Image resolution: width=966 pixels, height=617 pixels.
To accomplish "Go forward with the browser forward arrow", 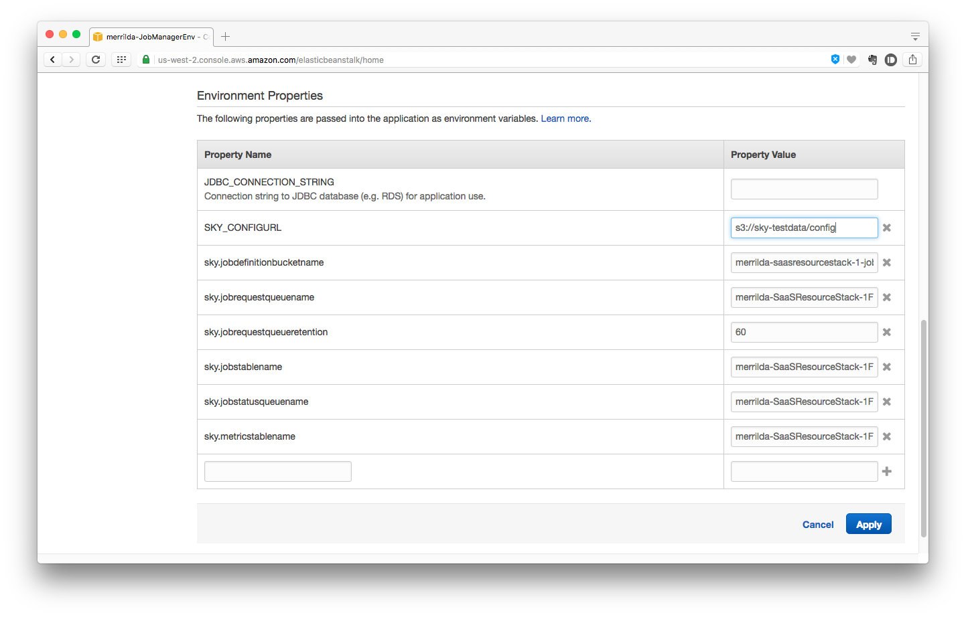I will [x=72, y=60].
